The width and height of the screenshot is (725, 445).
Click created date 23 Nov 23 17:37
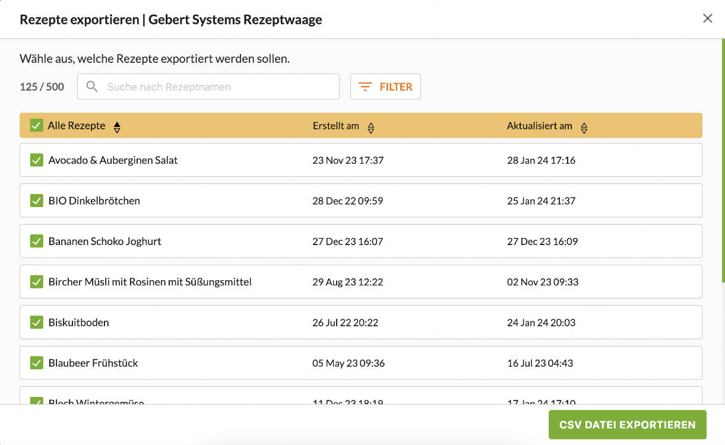click(348, 160)
